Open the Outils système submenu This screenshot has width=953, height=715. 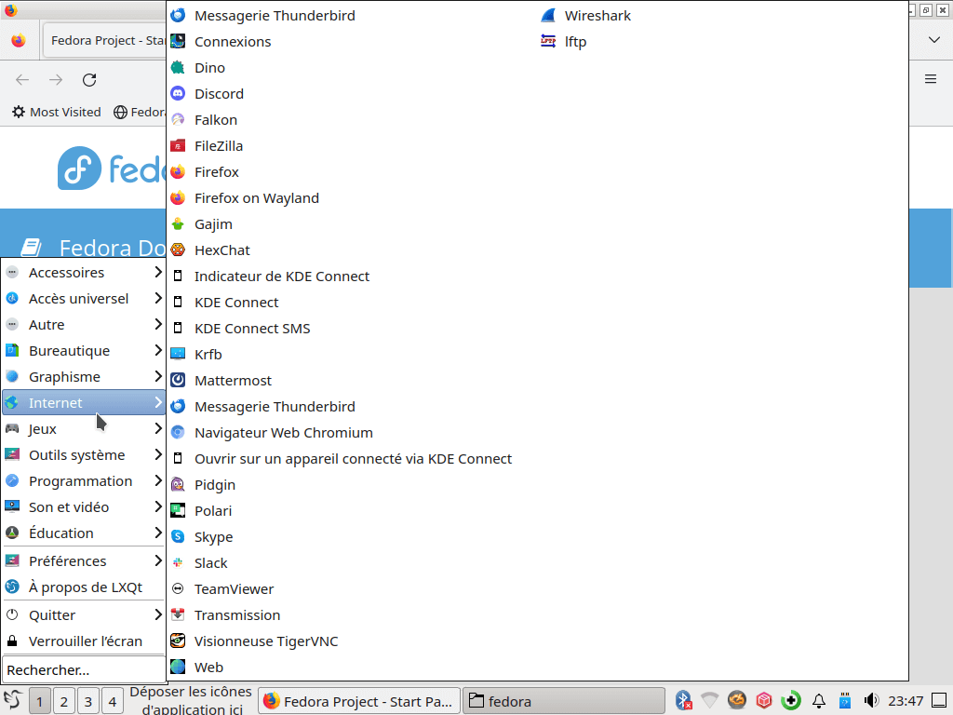coord(84,455)
